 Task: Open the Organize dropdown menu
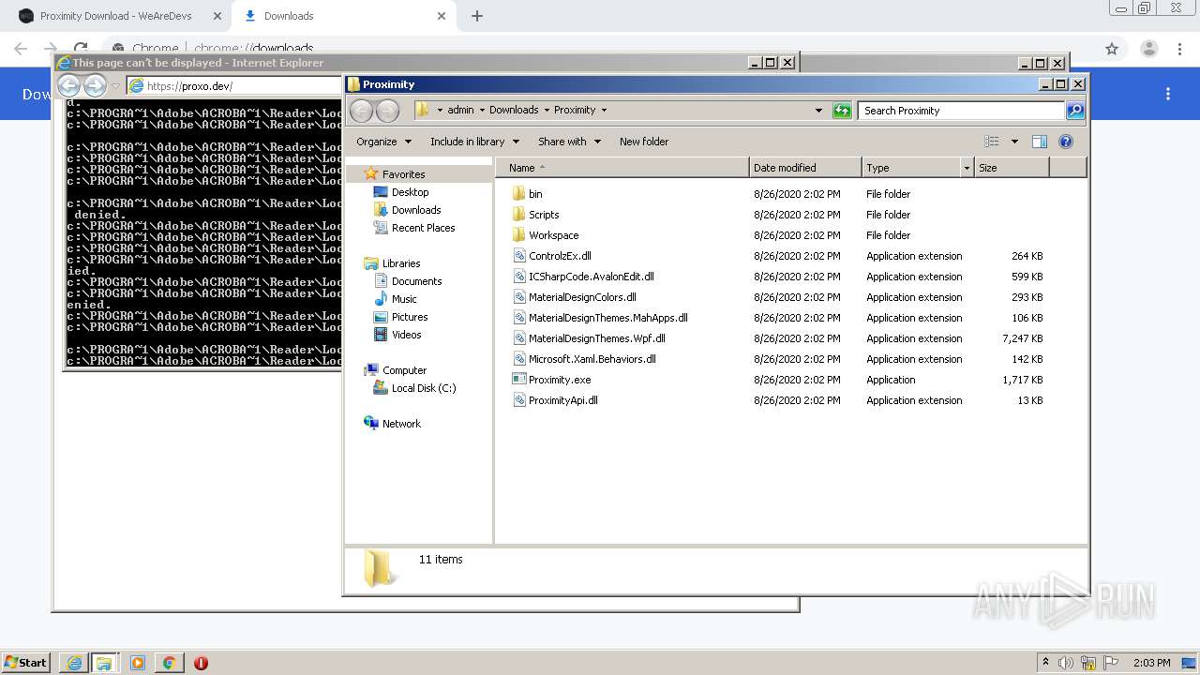coord(383,142)
